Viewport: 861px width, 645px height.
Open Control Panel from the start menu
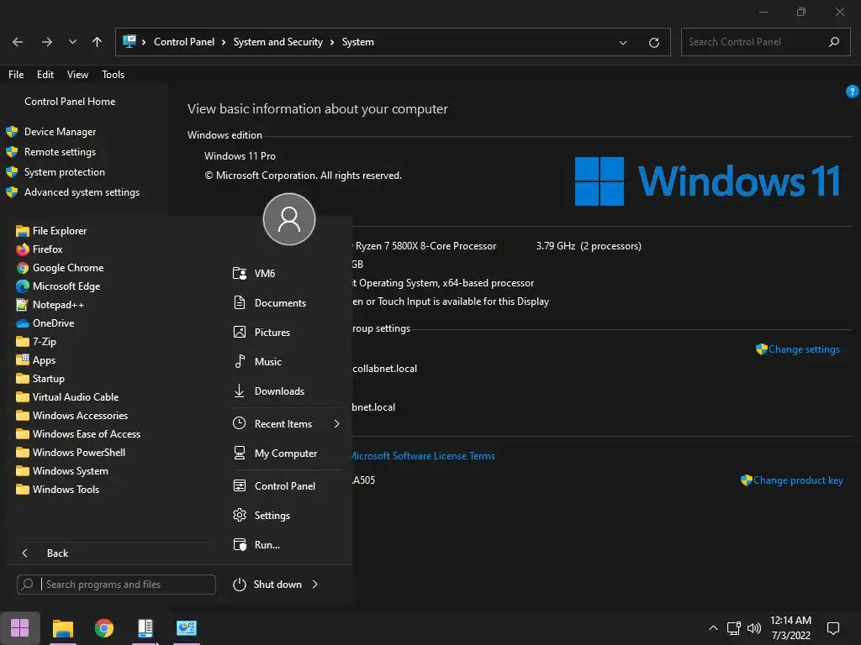(284, 486)
